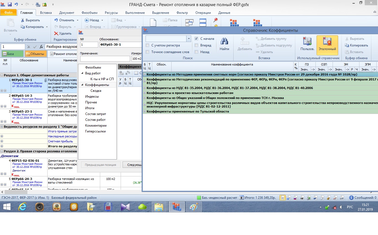Check the Назад search direction checkbox
This screenshot has width=378, height=235.
coord(196,52)
